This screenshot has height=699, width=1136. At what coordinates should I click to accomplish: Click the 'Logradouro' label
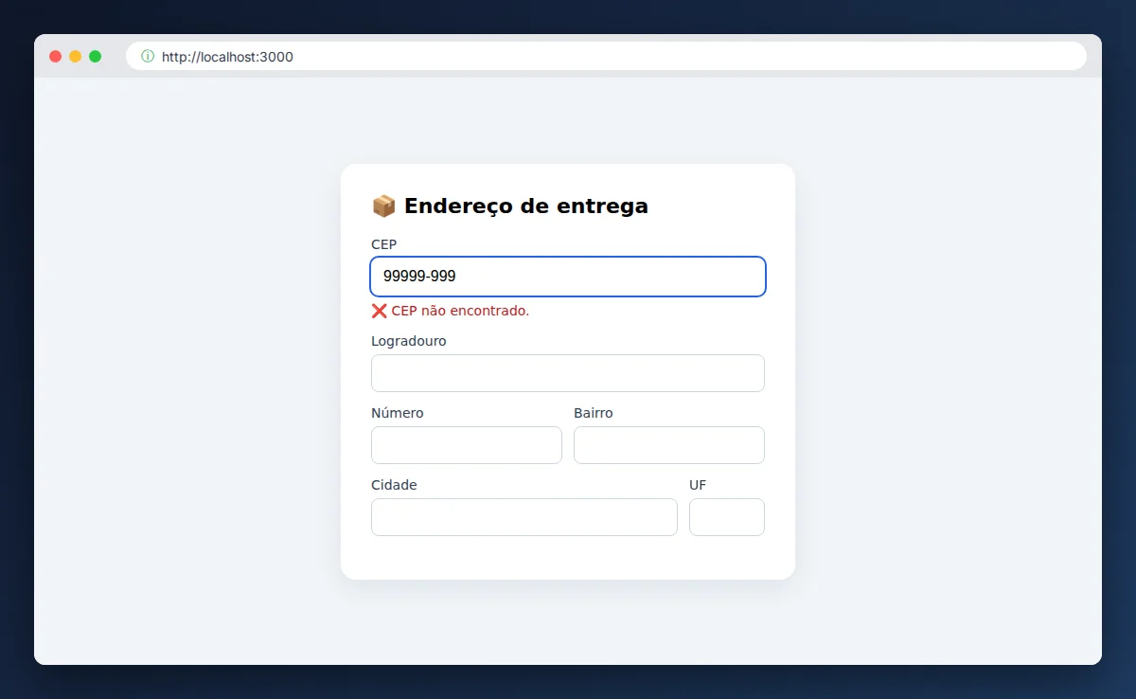pos(409,341)
